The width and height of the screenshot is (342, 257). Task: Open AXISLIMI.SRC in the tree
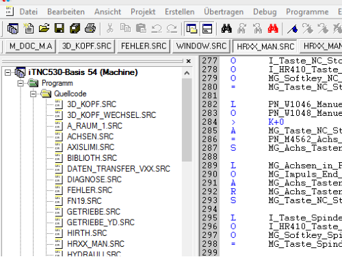(90, 147)
